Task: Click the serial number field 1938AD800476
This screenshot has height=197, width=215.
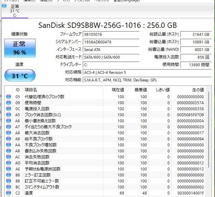Action: (x=111, y=42)
